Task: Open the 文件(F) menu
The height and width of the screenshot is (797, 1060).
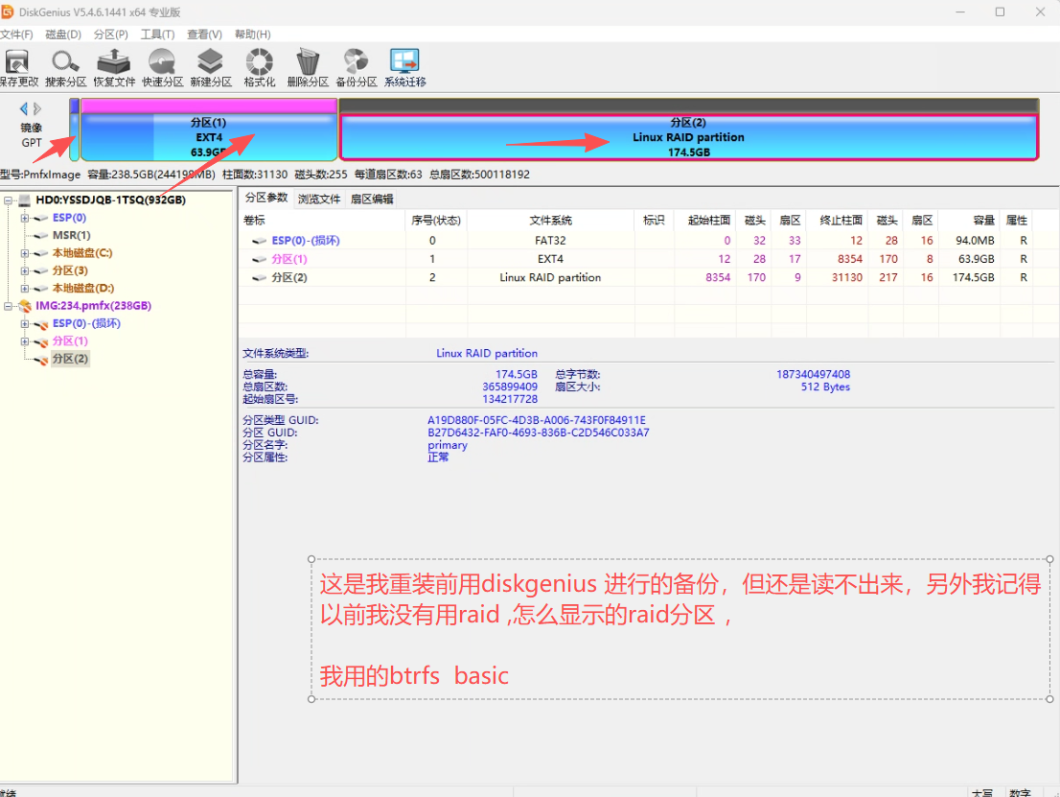Action: (16, 35)
